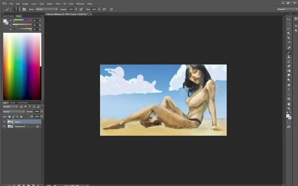Select the Healing Brush tool
Image resolution: width=298 pixels, height=186 pixels.
click(289, 47)
